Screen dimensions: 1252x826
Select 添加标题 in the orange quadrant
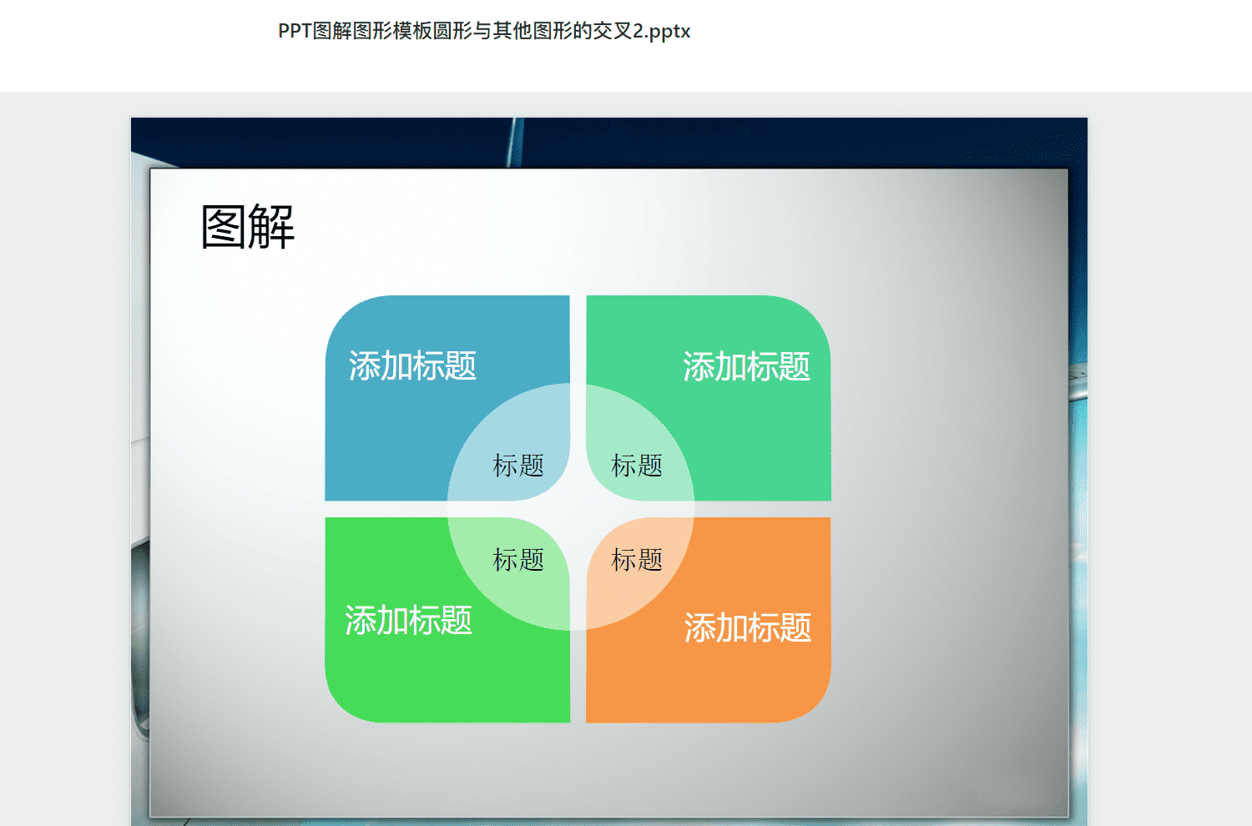(x=748, y=628)
